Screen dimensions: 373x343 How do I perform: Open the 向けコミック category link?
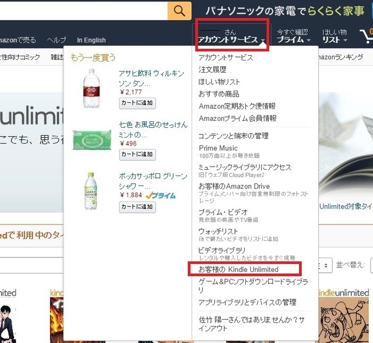(20, 57)
